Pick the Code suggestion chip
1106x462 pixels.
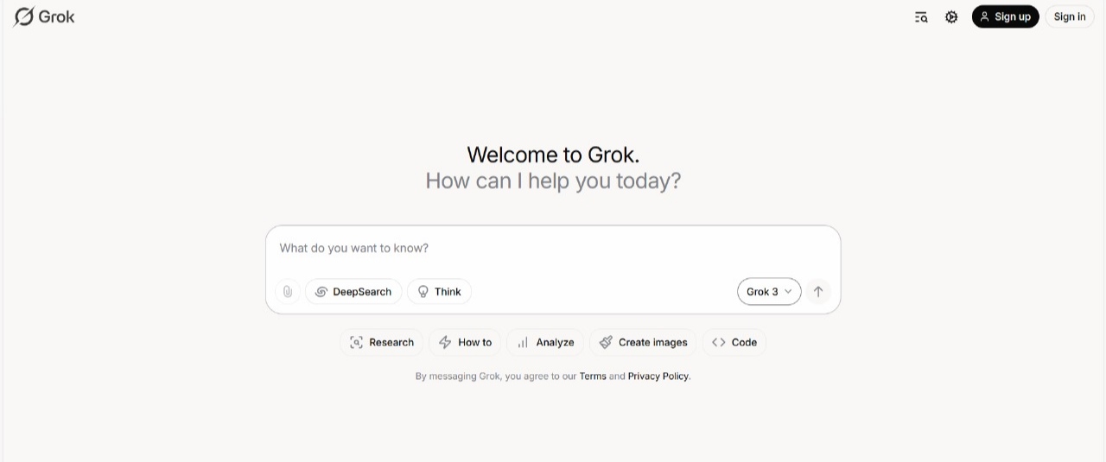click(x=734, y=343)
